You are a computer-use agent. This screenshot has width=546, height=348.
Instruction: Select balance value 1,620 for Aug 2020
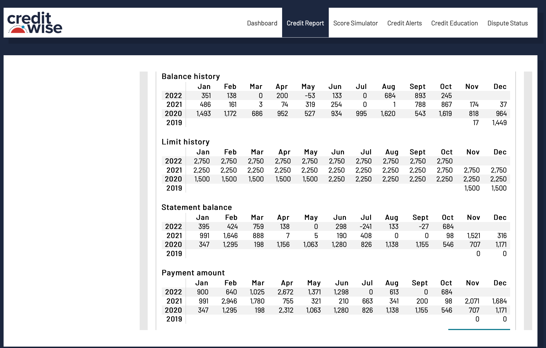pos(388,114)
